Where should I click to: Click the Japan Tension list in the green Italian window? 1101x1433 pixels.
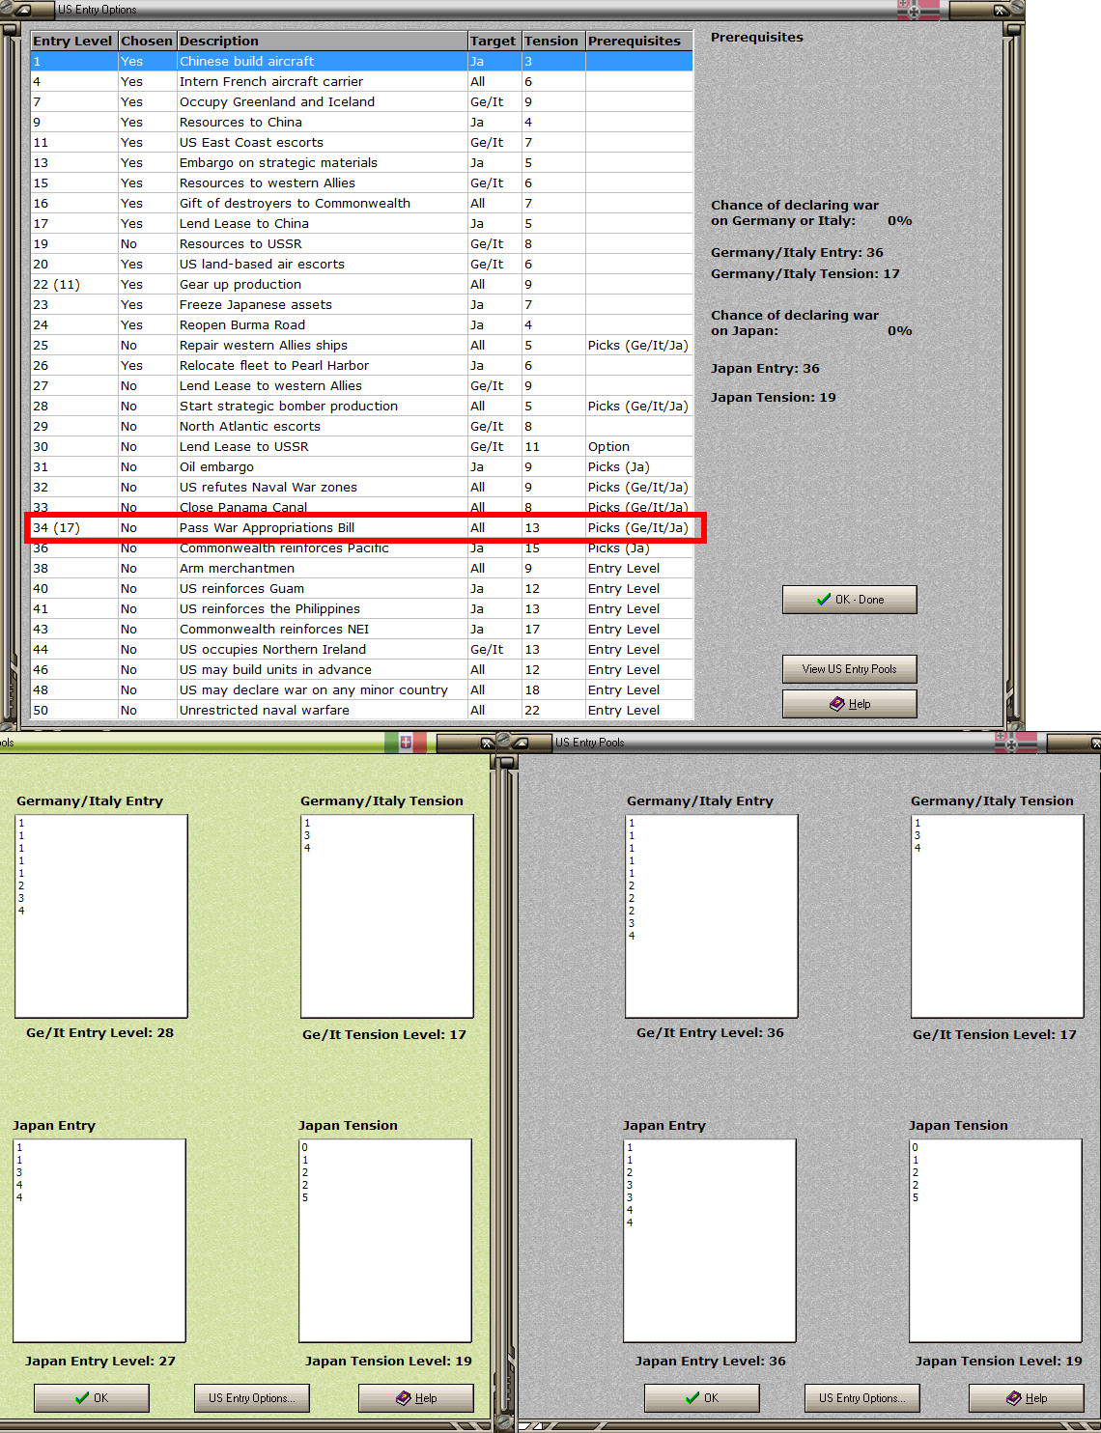(385, 1241)
